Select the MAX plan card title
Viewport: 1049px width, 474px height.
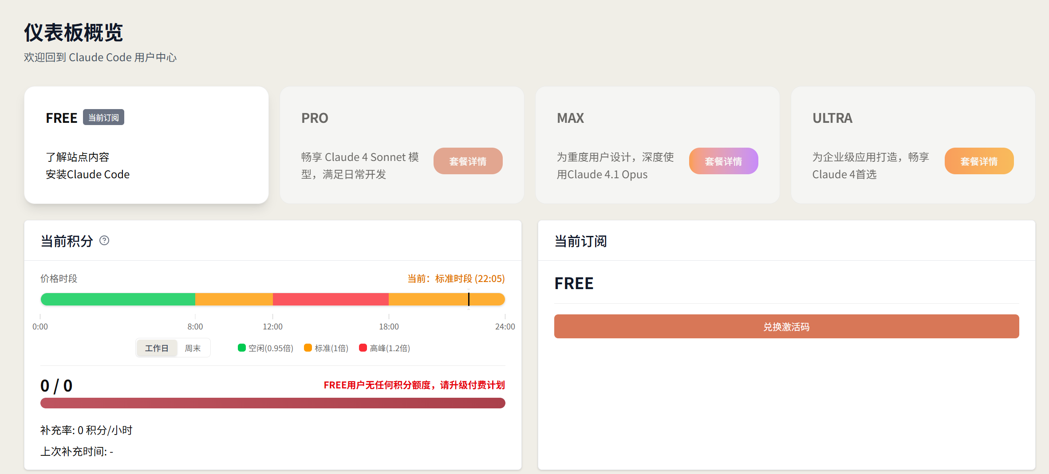tap(570, 118)
